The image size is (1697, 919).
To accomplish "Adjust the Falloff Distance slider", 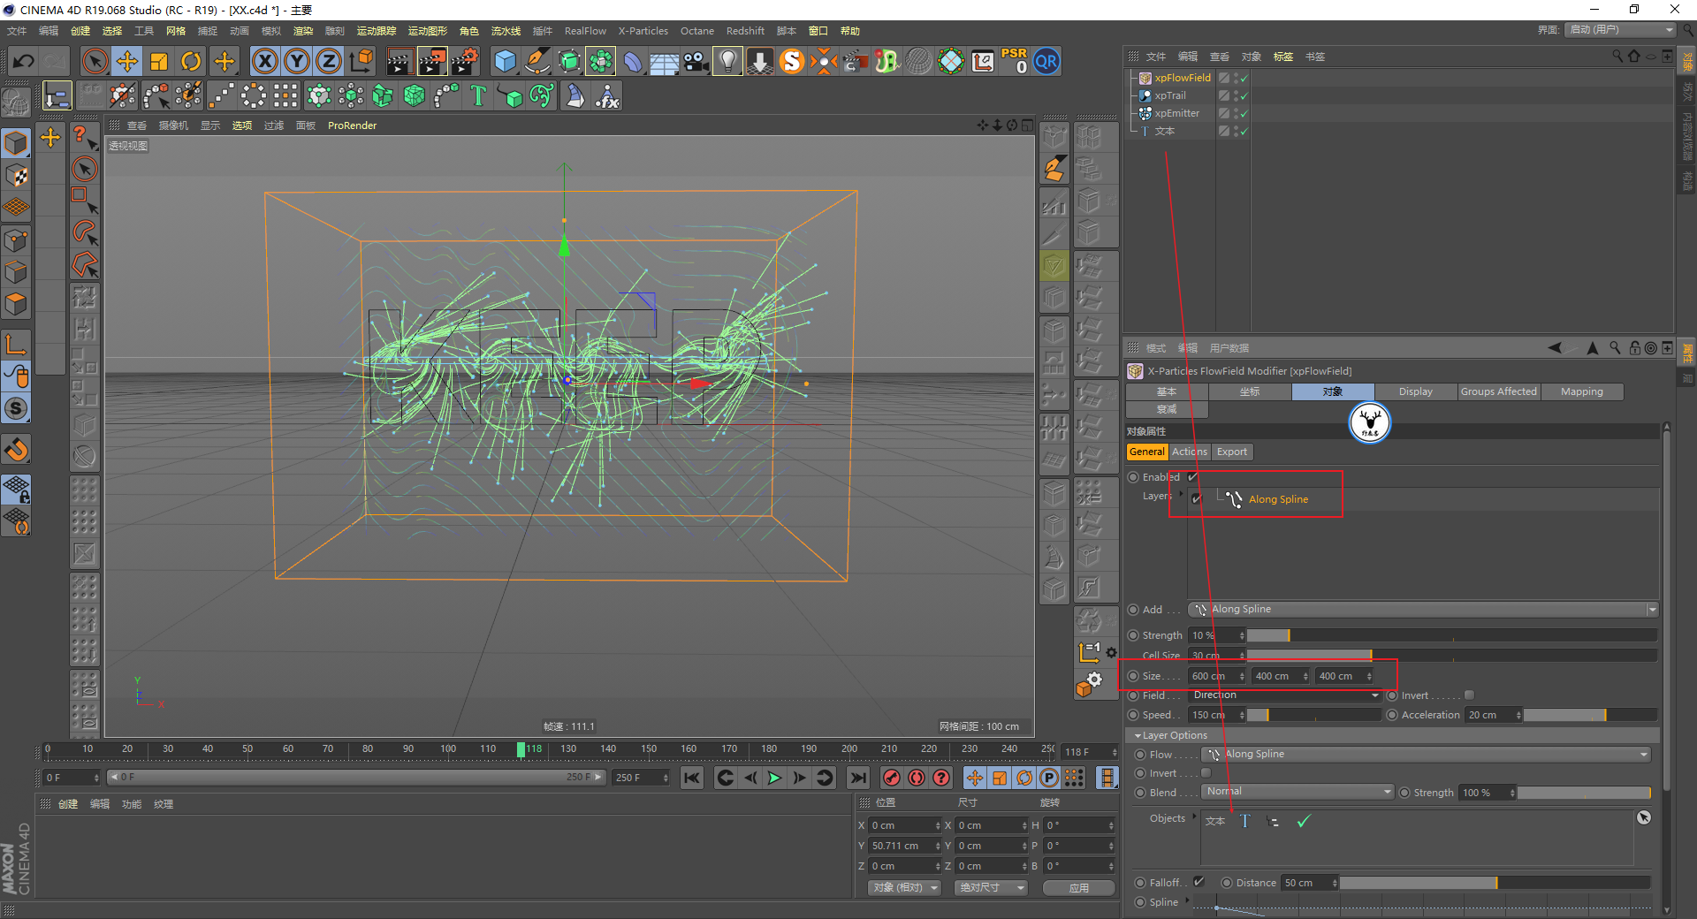I will tap(1495, 883).
